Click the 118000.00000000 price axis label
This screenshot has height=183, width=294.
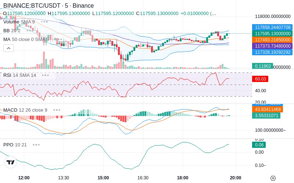[273, 16]
